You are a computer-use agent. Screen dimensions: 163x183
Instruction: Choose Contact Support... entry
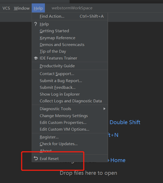tap(70, 74)
